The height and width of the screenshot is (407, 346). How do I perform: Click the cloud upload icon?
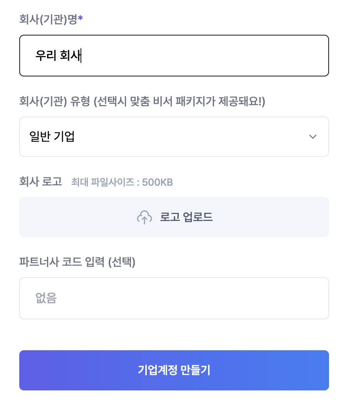[144, 217]
